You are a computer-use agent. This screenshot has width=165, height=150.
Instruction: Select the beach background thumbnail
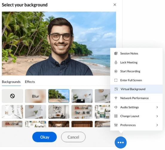click(59, 96)
